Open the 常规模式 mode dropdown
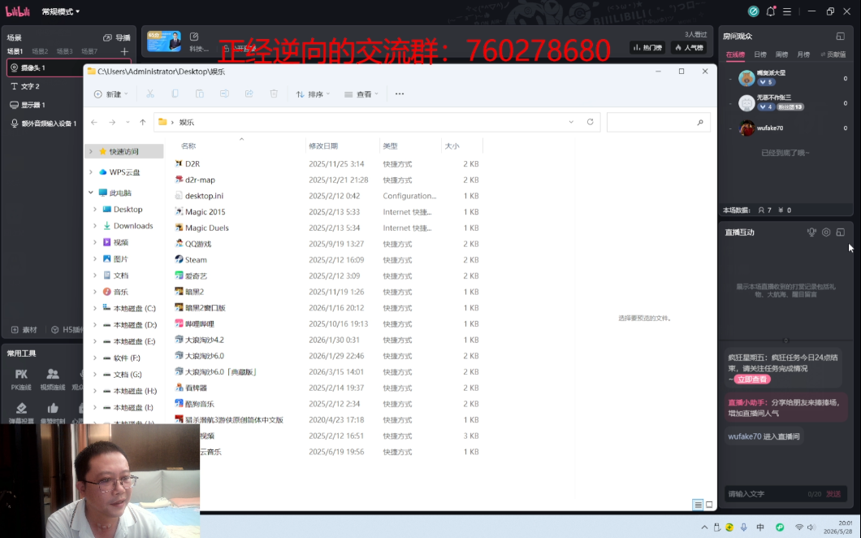 (x=60, y=11)
